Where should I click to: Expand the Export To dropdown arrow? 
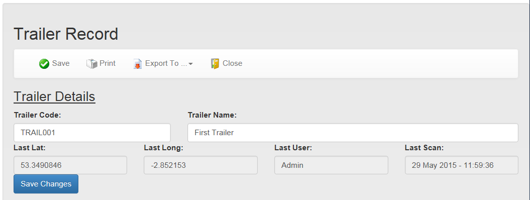coord(190,64)
